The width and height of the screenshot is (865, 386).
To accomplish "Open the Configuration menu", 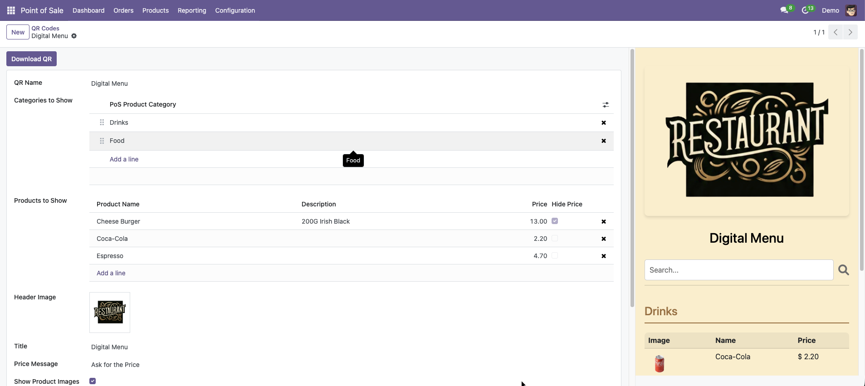I will click(235, 10).
